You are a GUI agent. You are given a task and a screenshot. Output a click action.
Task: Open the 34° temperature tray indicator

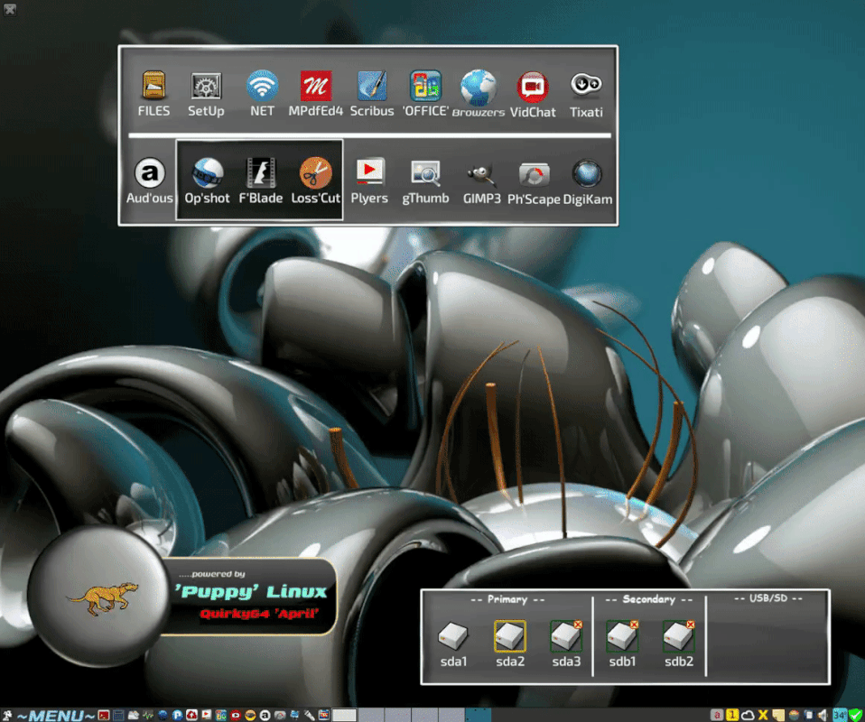pyautogui.click(x=840, y=716)
